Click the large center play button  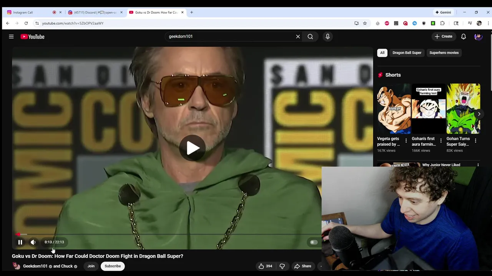click(x=192, y=148)
